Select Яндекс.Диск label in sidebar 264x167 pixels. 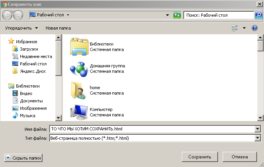coord(33,71)
